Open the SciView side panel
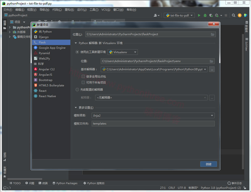 tap(247, 45)
